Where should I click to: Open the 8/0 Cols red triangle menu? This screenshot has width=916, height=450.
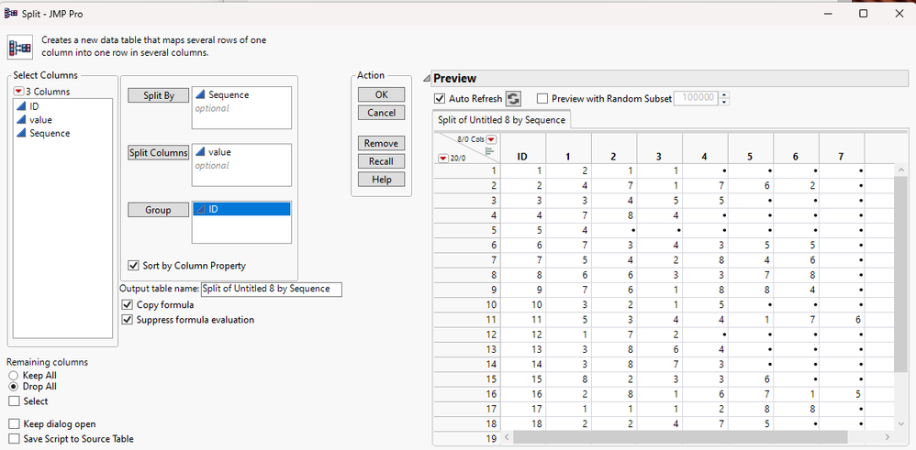tap(491, 139)
